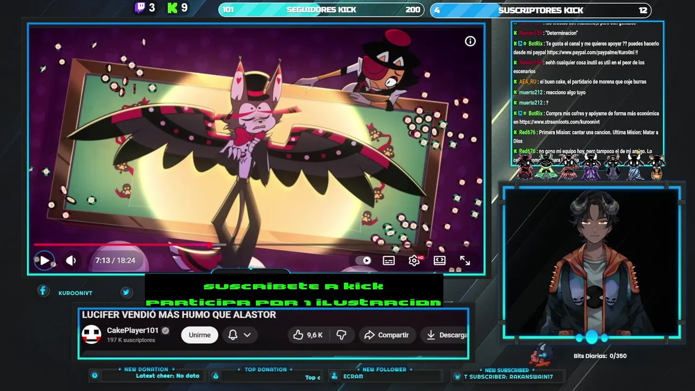Click the Kick badge beside AEA_RU

[516, 82]
